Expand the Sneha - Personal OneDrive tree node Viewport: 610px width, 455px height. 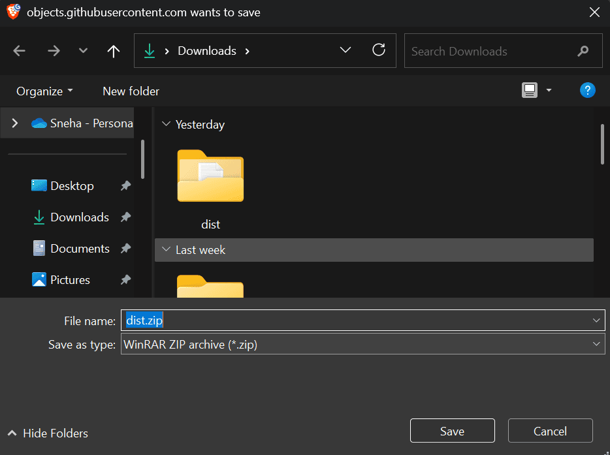[x=15, y=123]
